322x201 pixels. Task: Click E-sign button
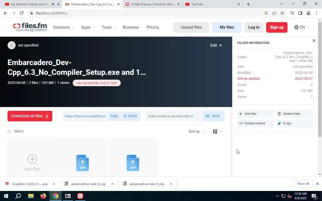point(294,123)
